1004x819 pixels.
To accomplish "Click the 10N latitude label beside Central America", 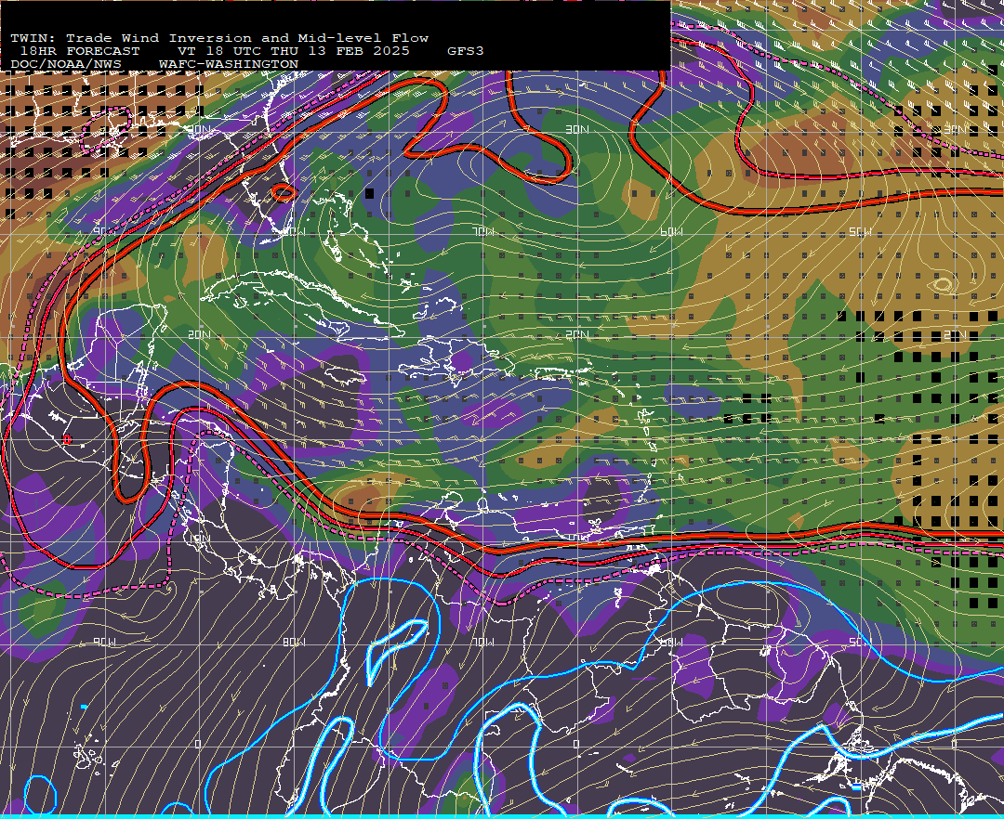I will point(199,539).
